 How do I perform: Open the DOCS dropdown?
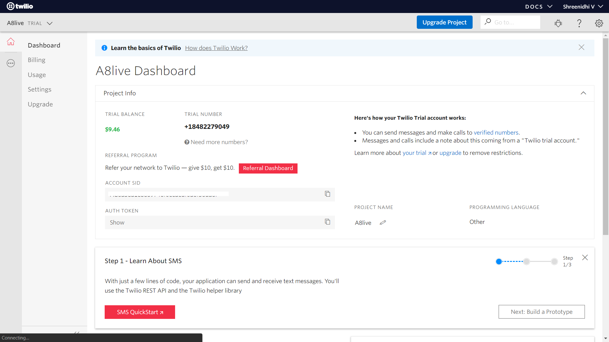(539, 6)
